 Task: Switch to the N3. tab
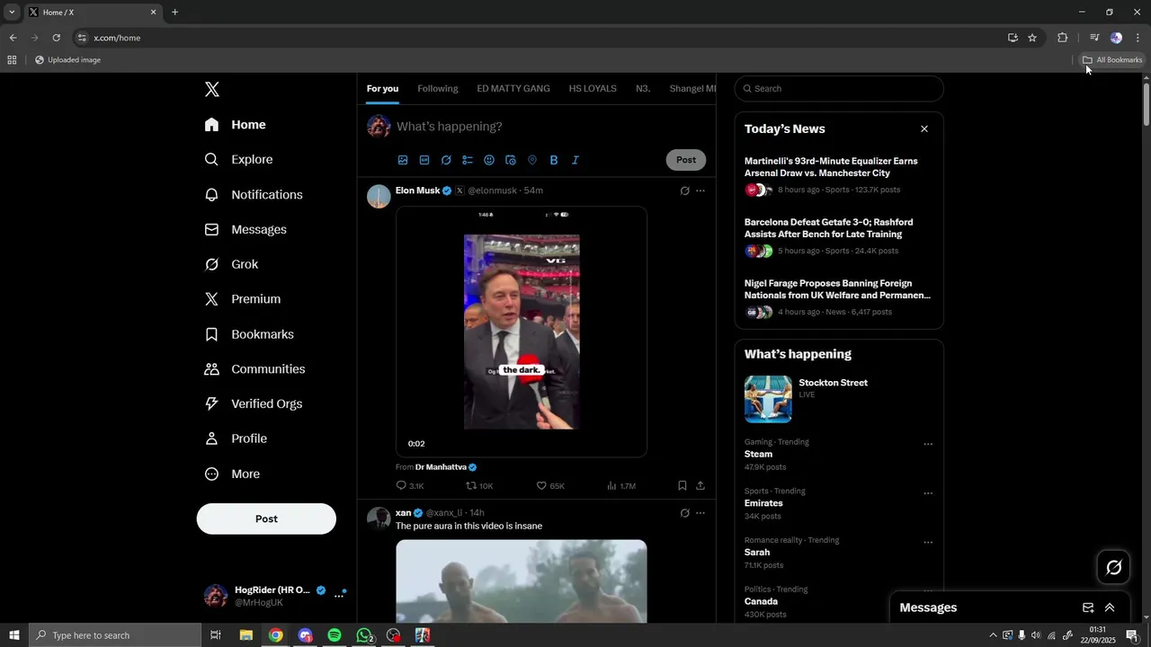pos(643,89)
